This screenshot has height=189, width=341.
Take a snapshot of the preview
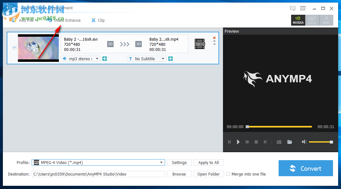click(279, 142)
